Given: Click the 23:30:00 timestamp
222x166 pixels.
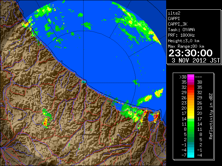Looking at the screenshot, I should click(x=190, y=53).
